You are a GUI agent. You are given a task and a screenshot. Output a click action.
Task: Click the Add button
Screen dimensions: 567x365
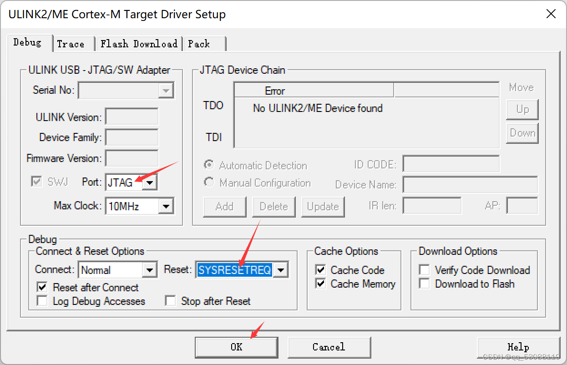pyautogui.click(x=224, y=207)
